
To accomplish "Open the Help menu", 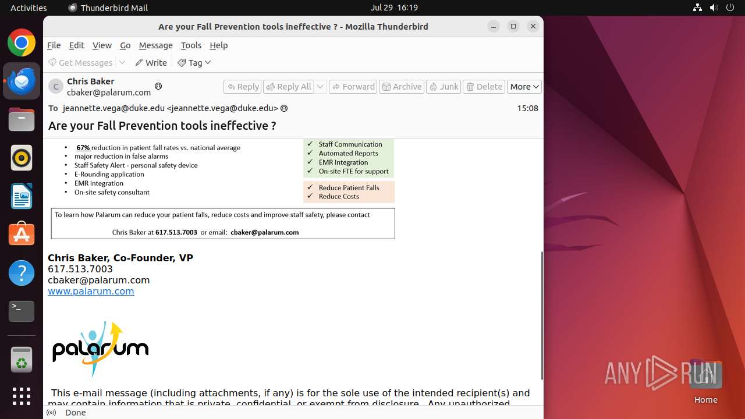I will [x=218, y=45].
